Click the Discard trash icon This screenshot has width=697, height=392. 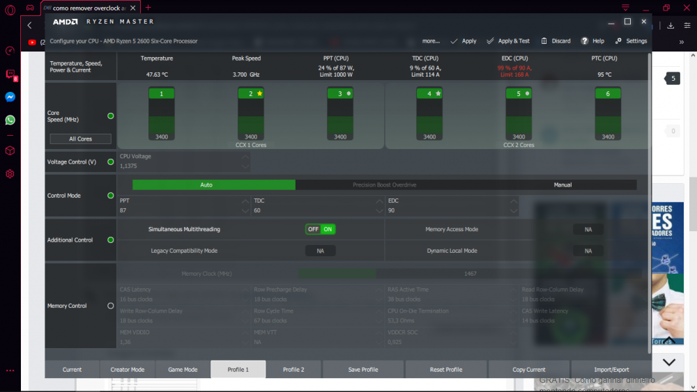[544, 41]
